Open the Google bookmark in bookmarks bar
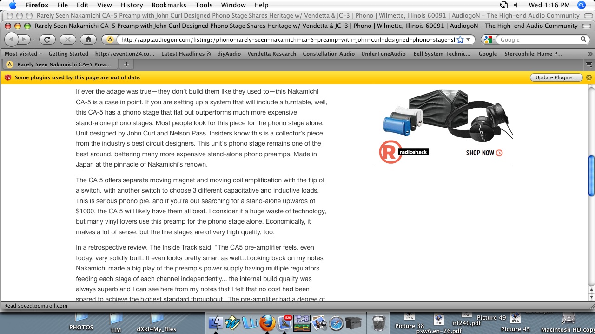Image resolution: width=595 pixels, height=334 pixels. [488, 54]
